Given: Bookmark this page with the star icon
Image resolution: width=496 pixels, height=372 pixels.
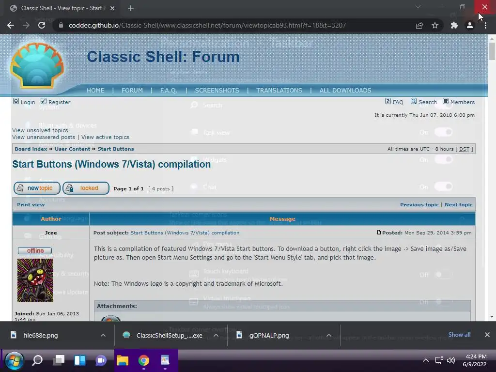Looking at the screenshot, I should (x=435, y=25).
